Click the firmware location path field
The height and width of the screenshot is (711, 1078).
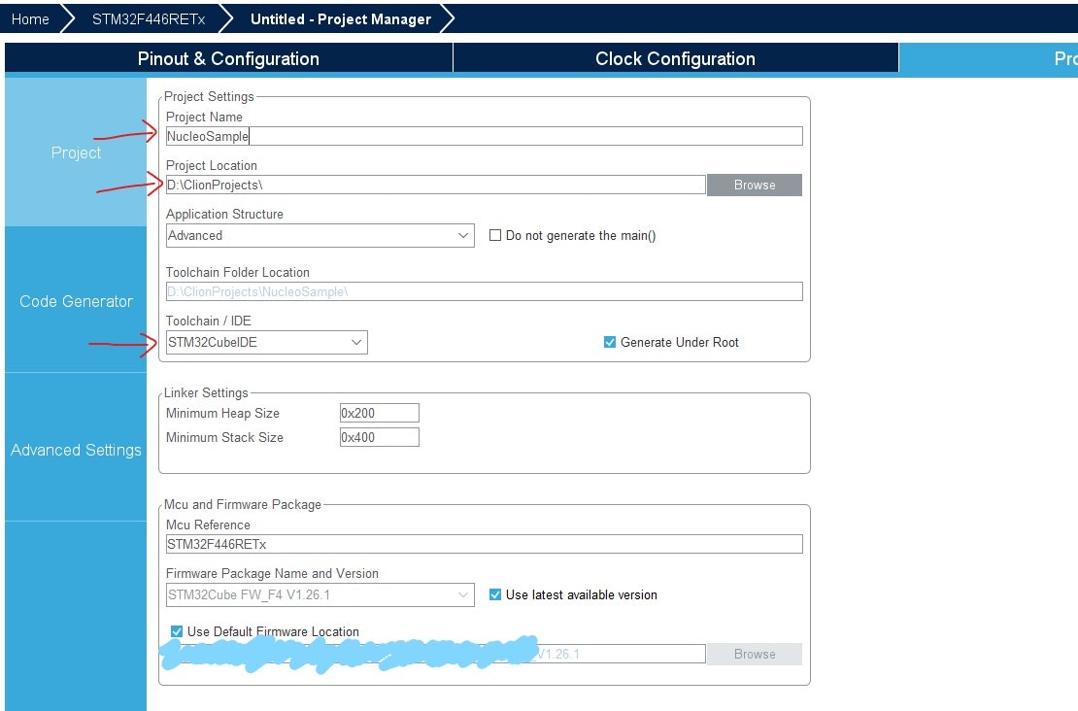click(x=436, y=654)
